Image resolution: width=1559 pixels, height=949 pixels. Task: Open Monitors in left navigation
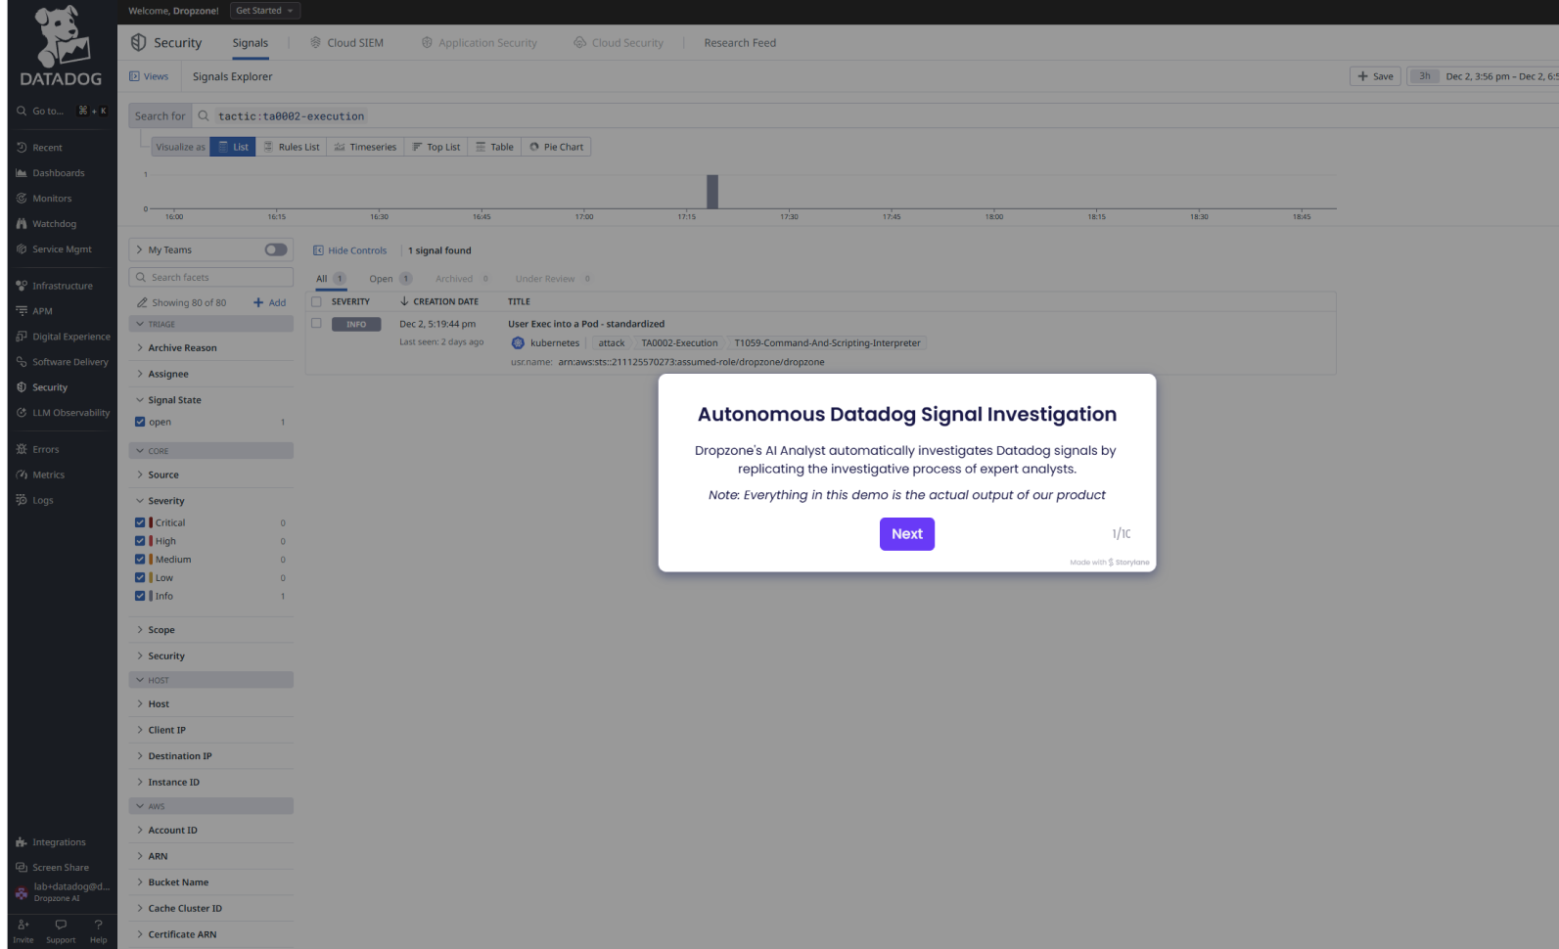[52, 199]
